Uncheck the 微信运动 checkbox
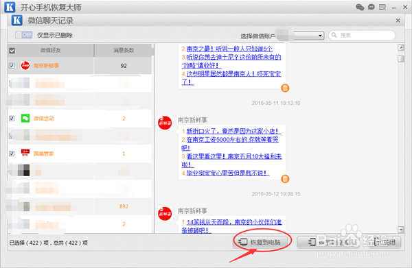The width and height of the screenshot is (412, 268). tap(12, 119)
